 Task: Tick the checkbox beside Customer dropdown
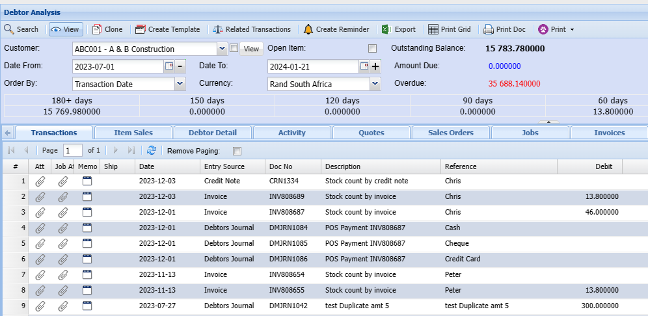click(234, 48)
